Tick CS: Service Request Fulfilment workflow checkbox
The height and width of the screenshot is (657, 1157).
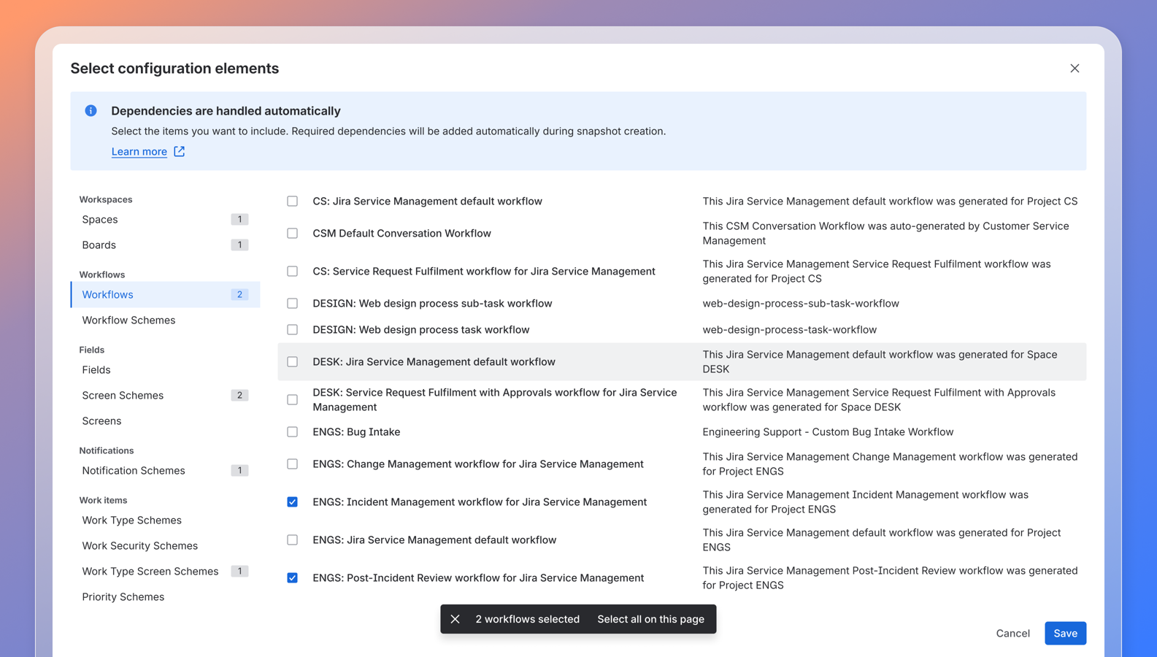click(x=292, y=272)
